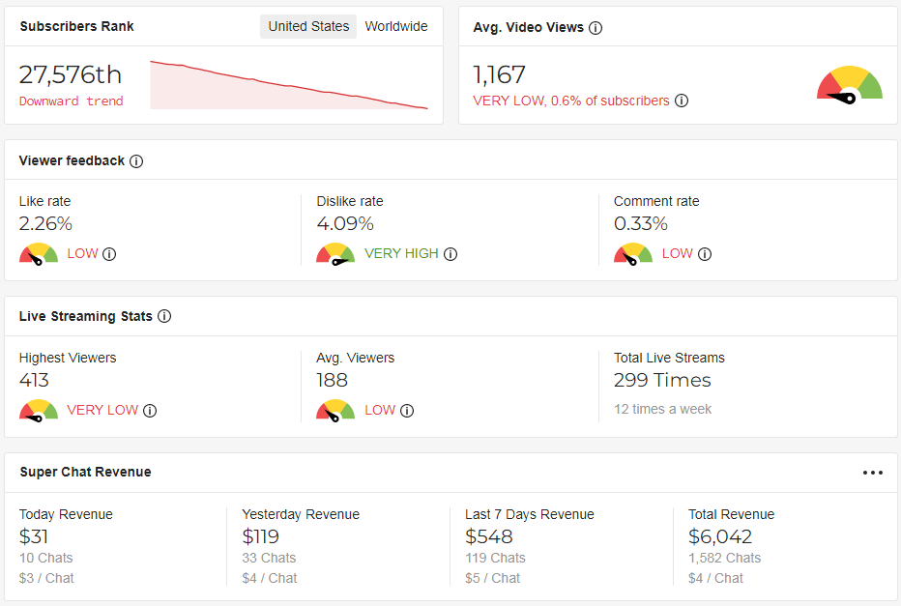The height and width of the screenshot is (606, 901).
Task: Click the 'Total Live Streams' label
Action: coord(669,358)
